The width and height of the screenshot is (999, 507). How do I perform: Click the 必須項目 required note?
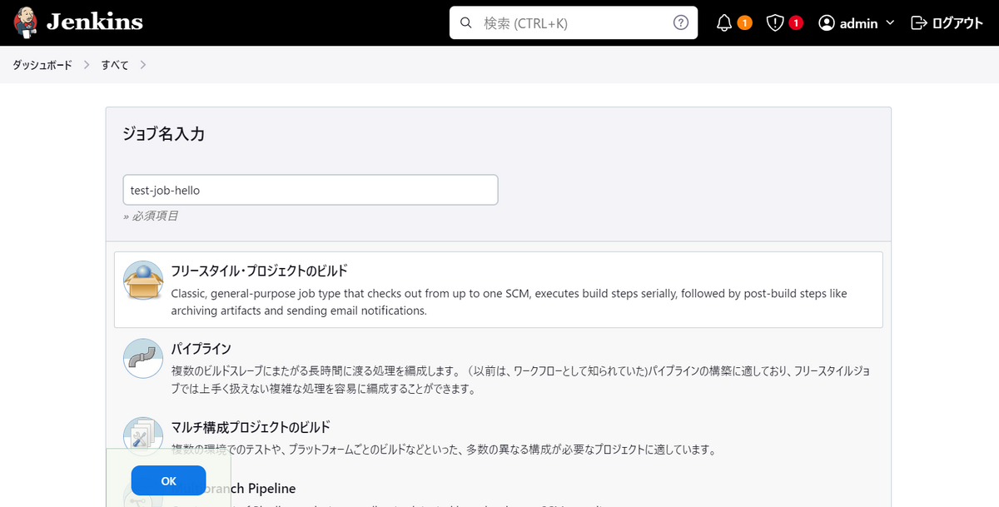[x=151, y=216]
